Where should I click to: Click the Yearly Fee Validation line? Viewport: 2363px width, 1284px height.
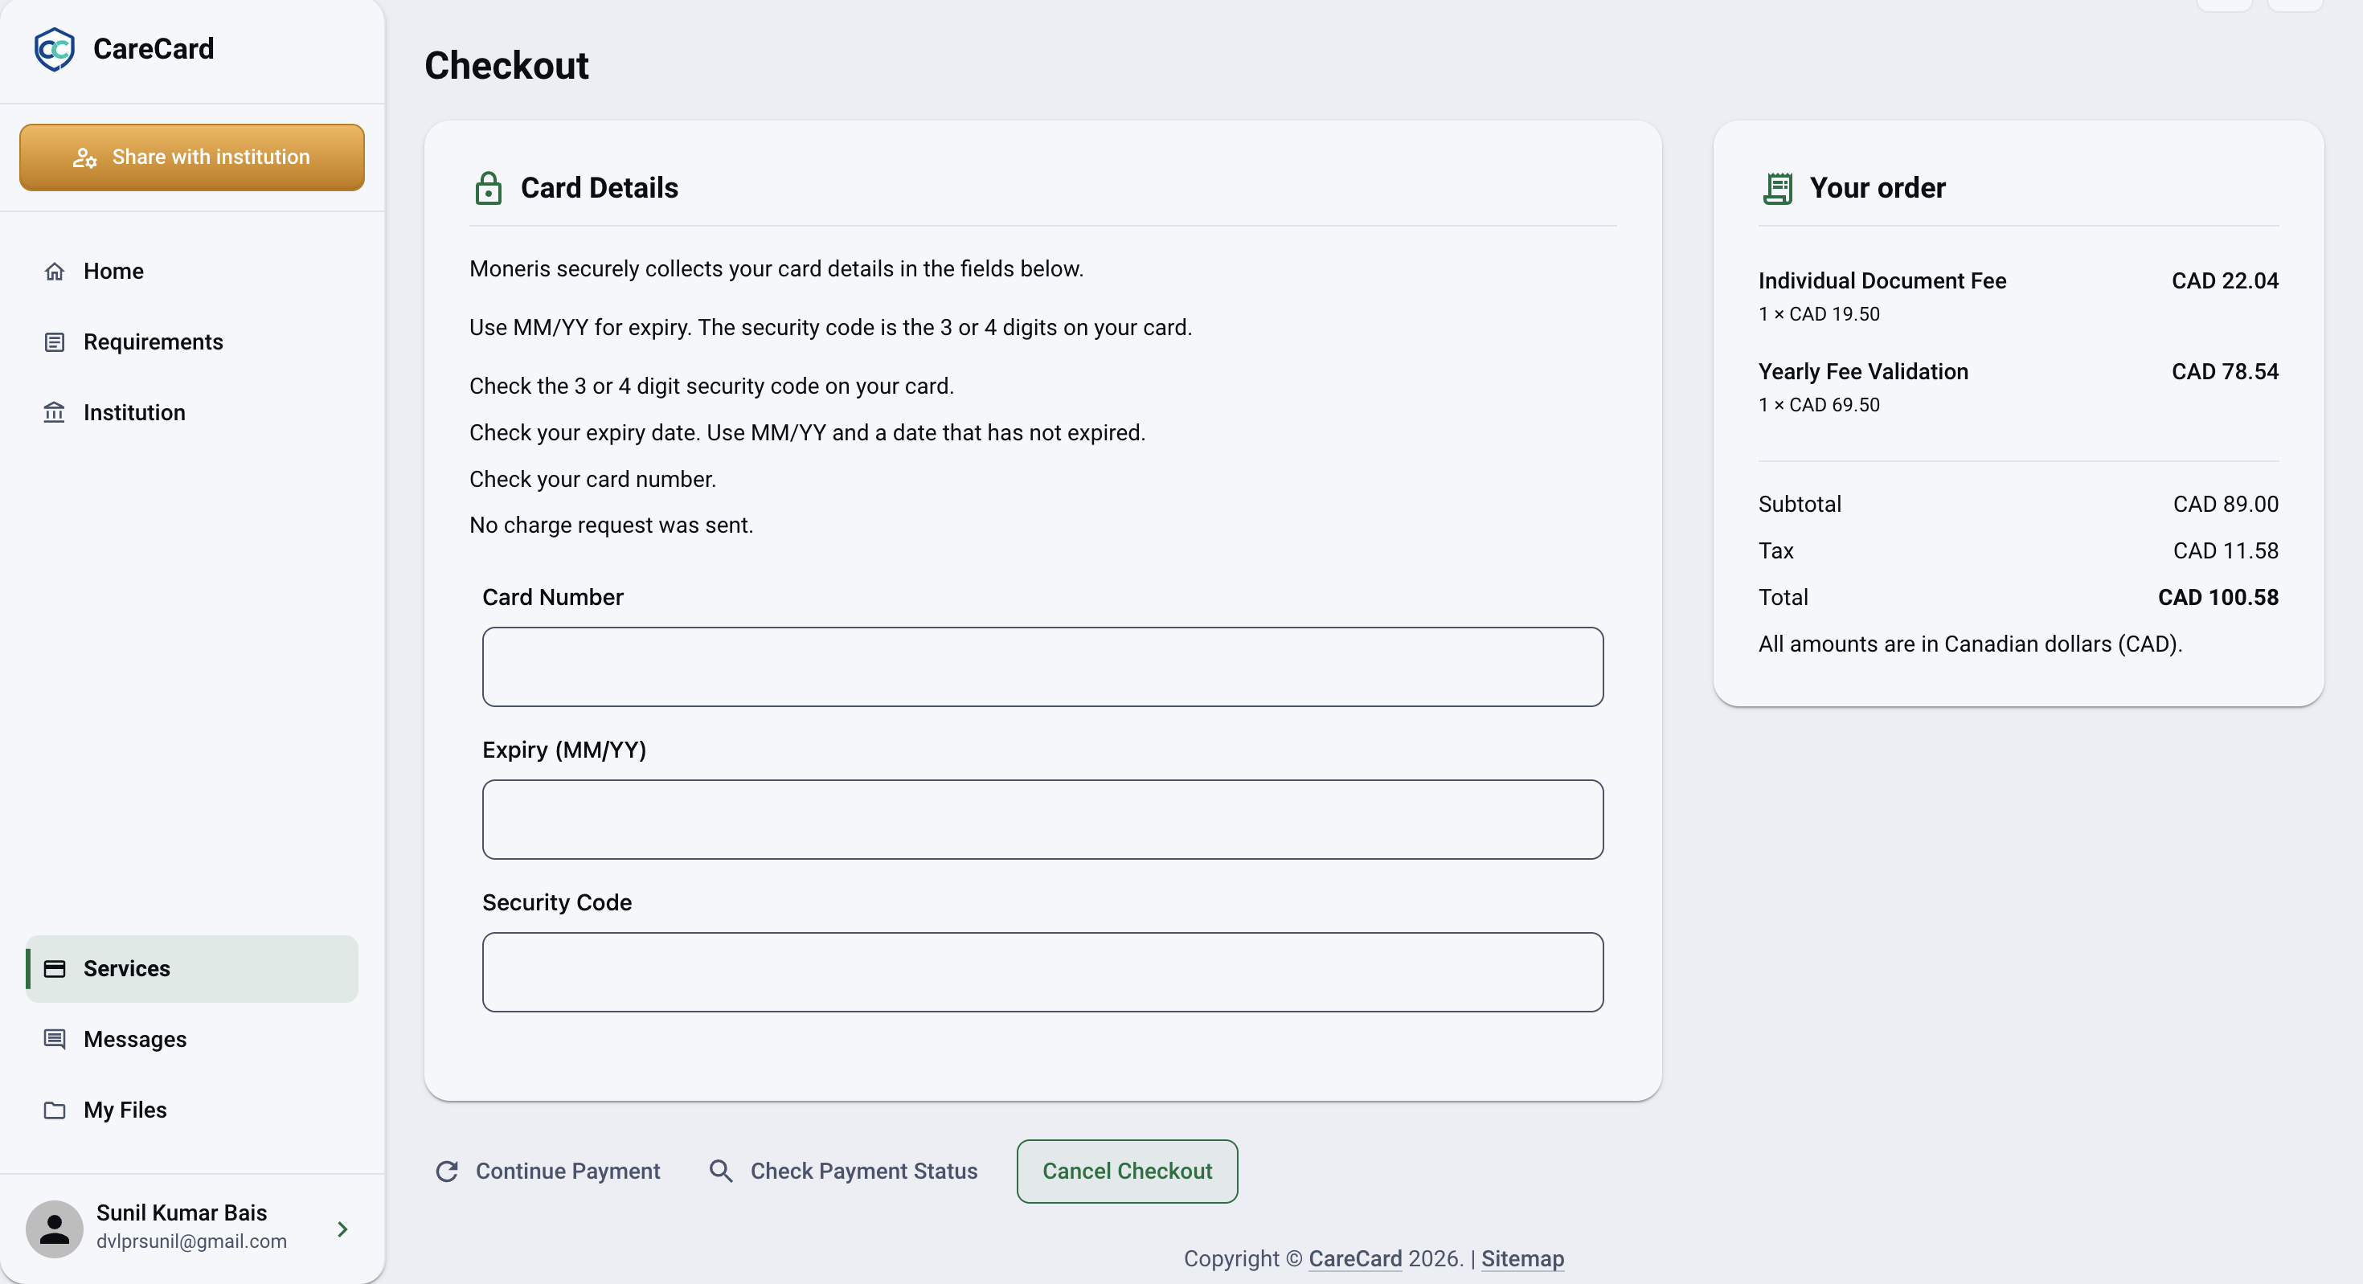[2018, 387]
